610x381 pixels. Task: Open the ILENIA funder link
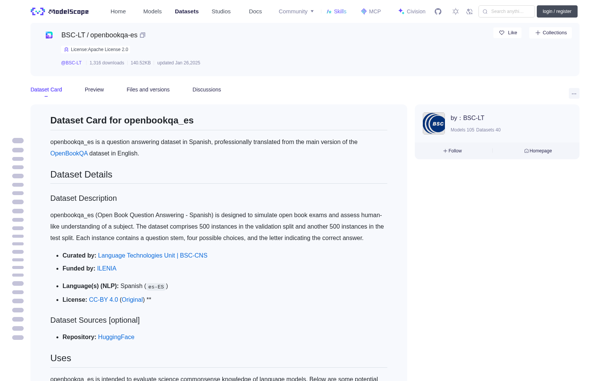coord(107,268)
